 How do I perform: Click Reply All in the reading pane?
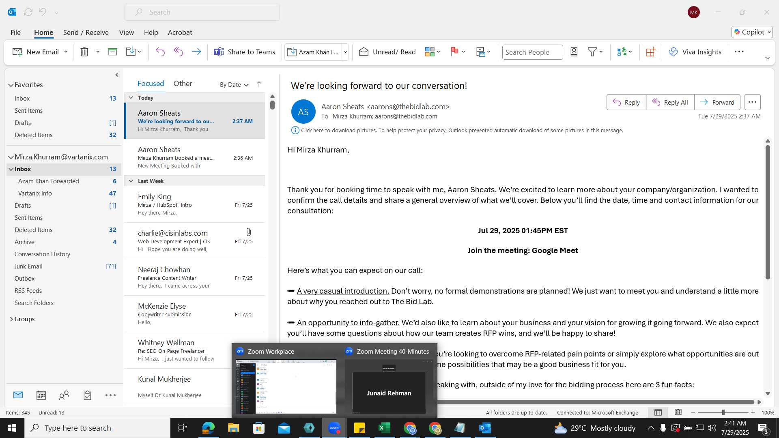pyautogui.click(x=670, y=102)
